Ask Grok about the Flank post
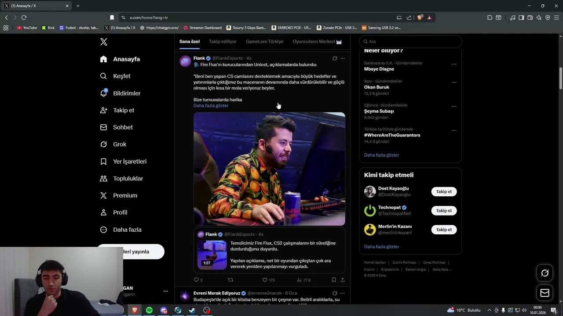The height and width of the screenshot is (316, 563). pos(335,58)
